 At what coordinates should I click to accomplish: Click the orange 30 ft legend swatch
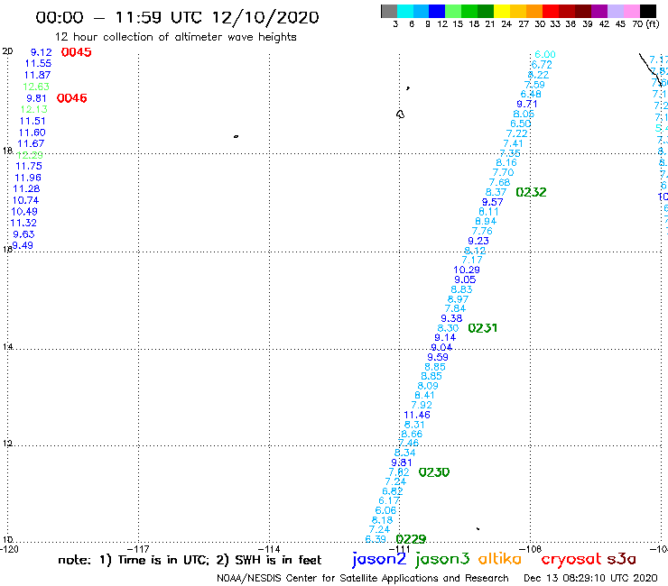534,11
